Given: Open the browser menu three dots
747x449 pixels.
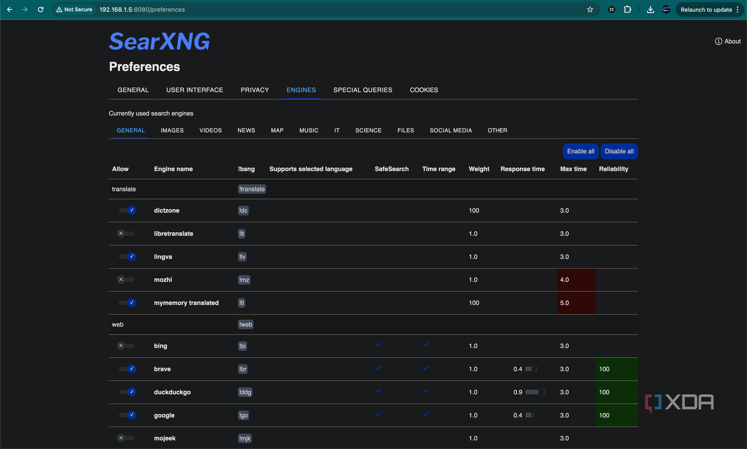Looking at the screenshot, I should [x=738, y=10].
